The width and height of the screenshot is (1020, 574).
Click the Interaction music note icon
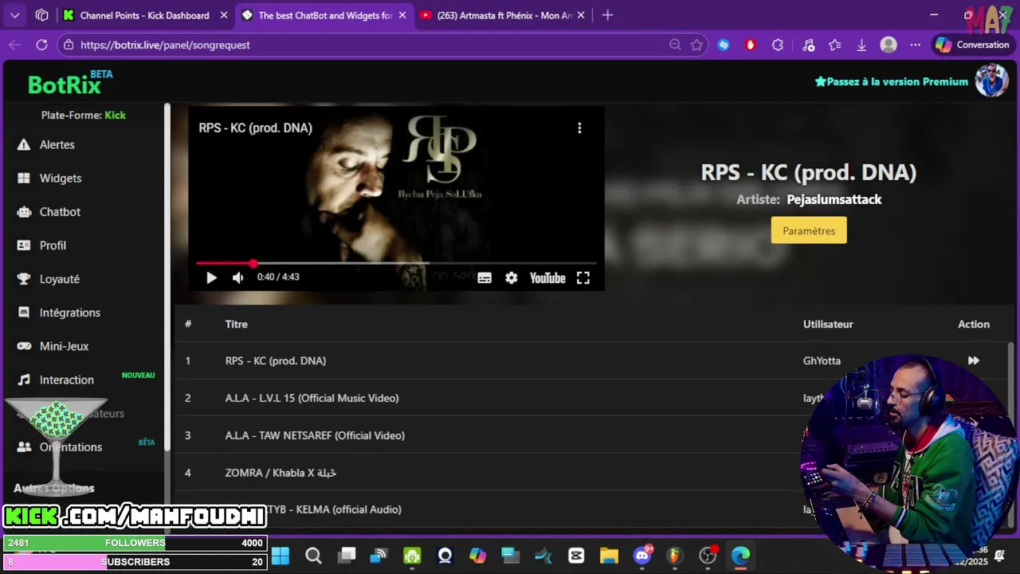click(x=24, y=379)
